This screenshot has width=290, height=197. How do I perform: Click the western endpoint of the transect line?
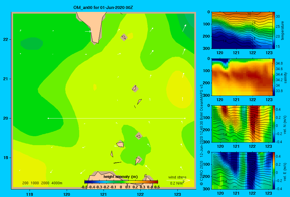(48, 118)
